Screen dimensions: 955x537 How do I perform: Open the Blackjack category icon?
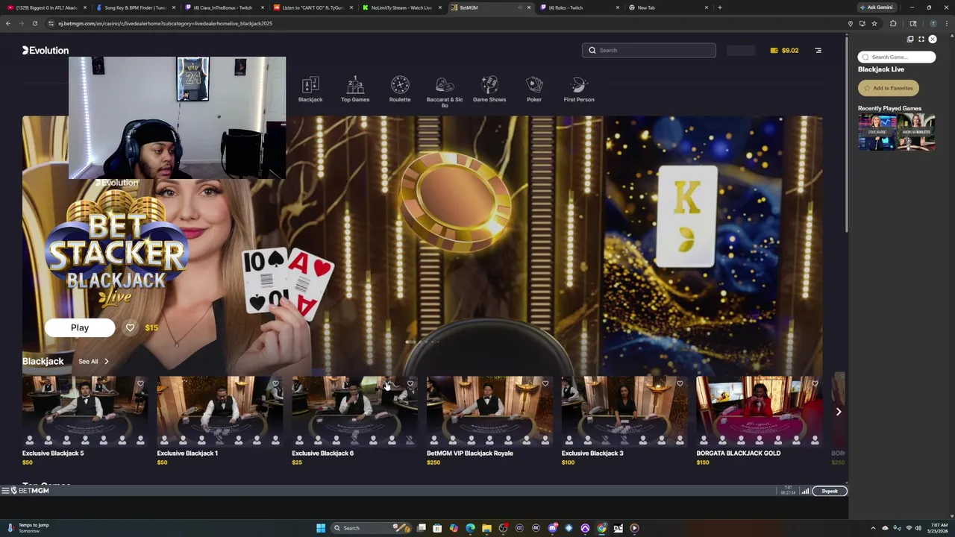coord(310,89)
